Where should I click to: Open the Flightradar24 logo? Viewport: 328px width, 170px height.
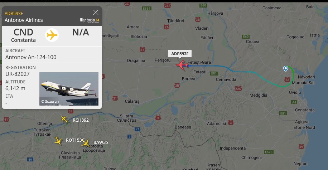tap(90, 20)
